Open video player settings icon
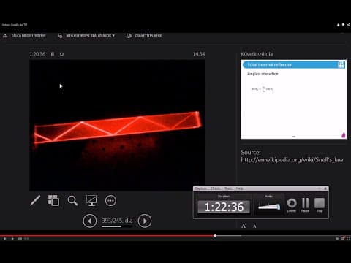The height and width of the screenshot is (263, 351). (343, 238)
